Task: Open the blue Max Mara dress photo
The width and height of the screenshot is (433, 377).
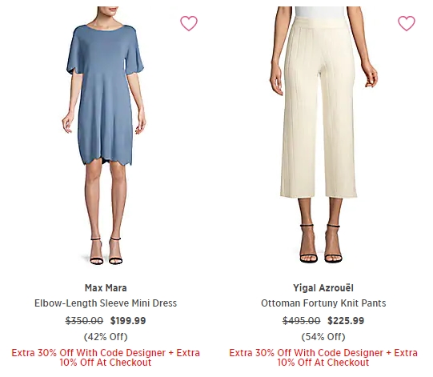Action: click(x=105, y=135)
